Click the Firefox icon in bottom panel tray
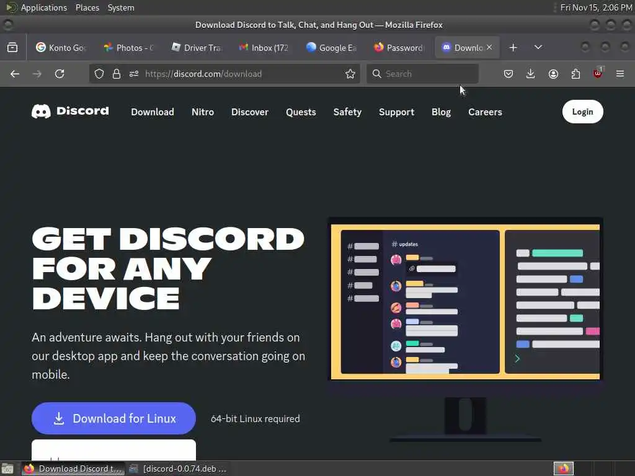This screenshot has height=476, width=635. (564, 469)
